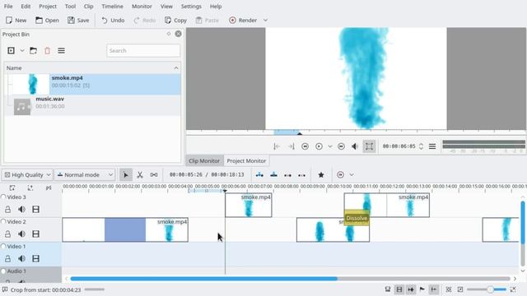Step monitor timecode spinner arrows
Screen dimensions: 527x296
(421, 146)
